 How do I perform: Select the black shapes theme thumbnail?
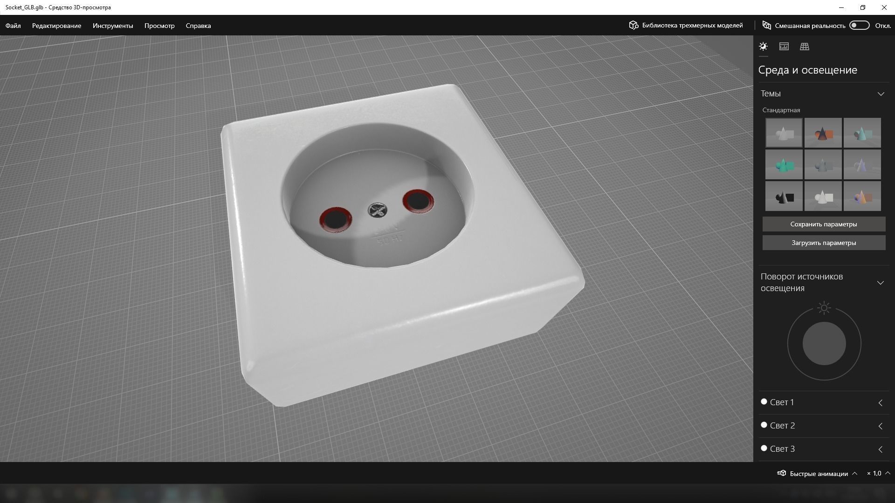tap(784, 196)
